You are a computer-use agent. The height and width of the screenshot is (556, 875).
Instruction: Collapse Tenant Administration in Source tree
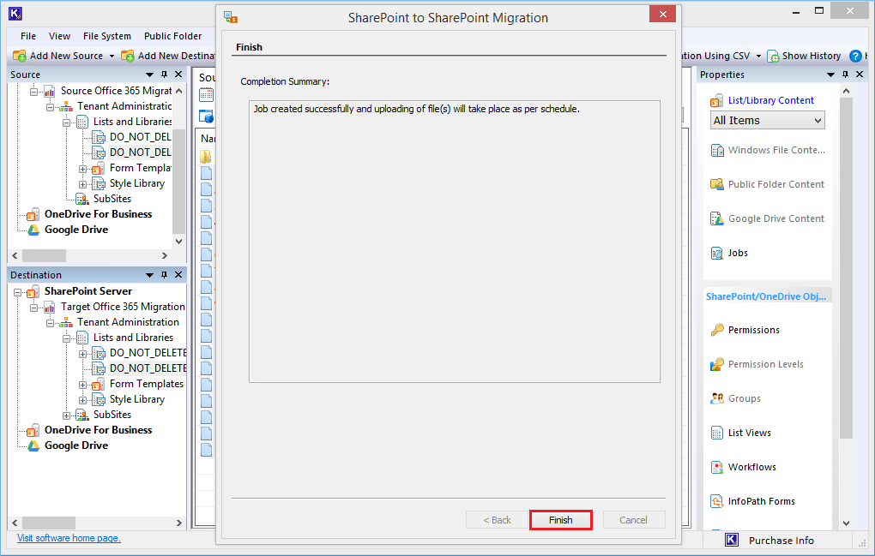[x=51, y=107]
